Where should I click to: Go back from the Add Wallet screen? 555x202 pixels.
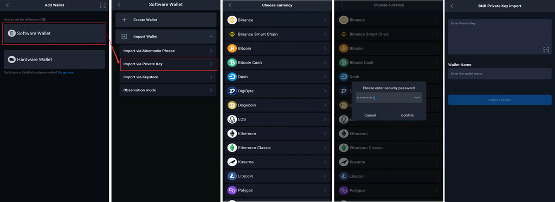[8, 5]
